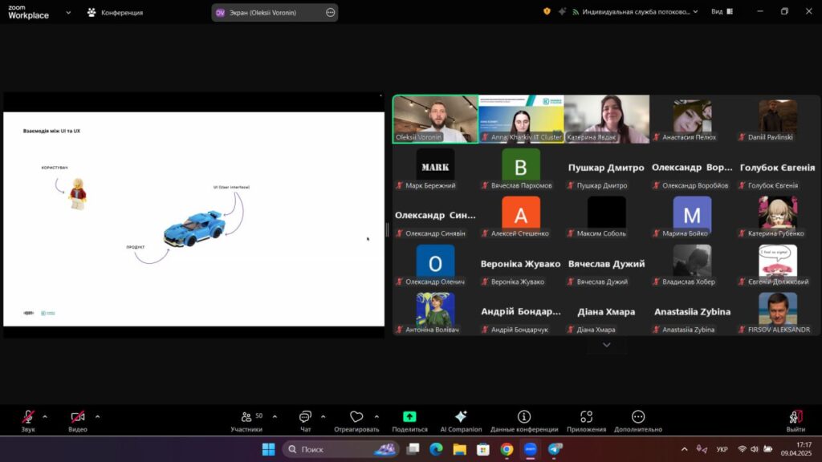This screenshot has width=822, height=462.
Task: Open the Чат chat panel
Action: click(x=305, y=421)
